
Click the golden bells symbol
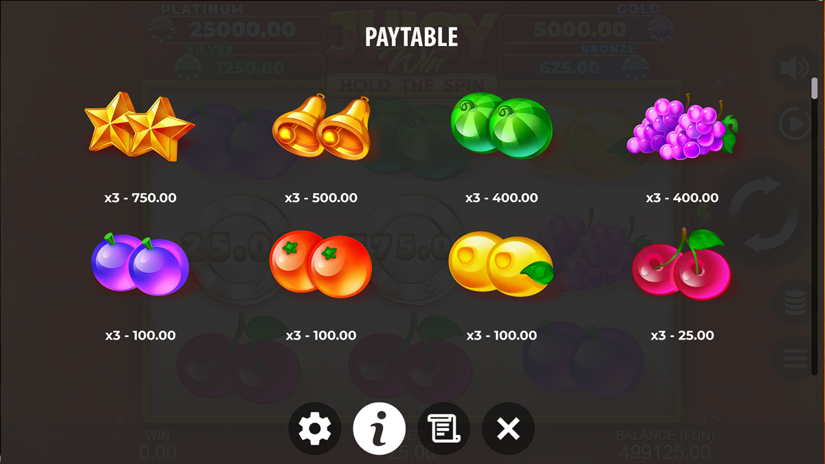pos(321,128)
